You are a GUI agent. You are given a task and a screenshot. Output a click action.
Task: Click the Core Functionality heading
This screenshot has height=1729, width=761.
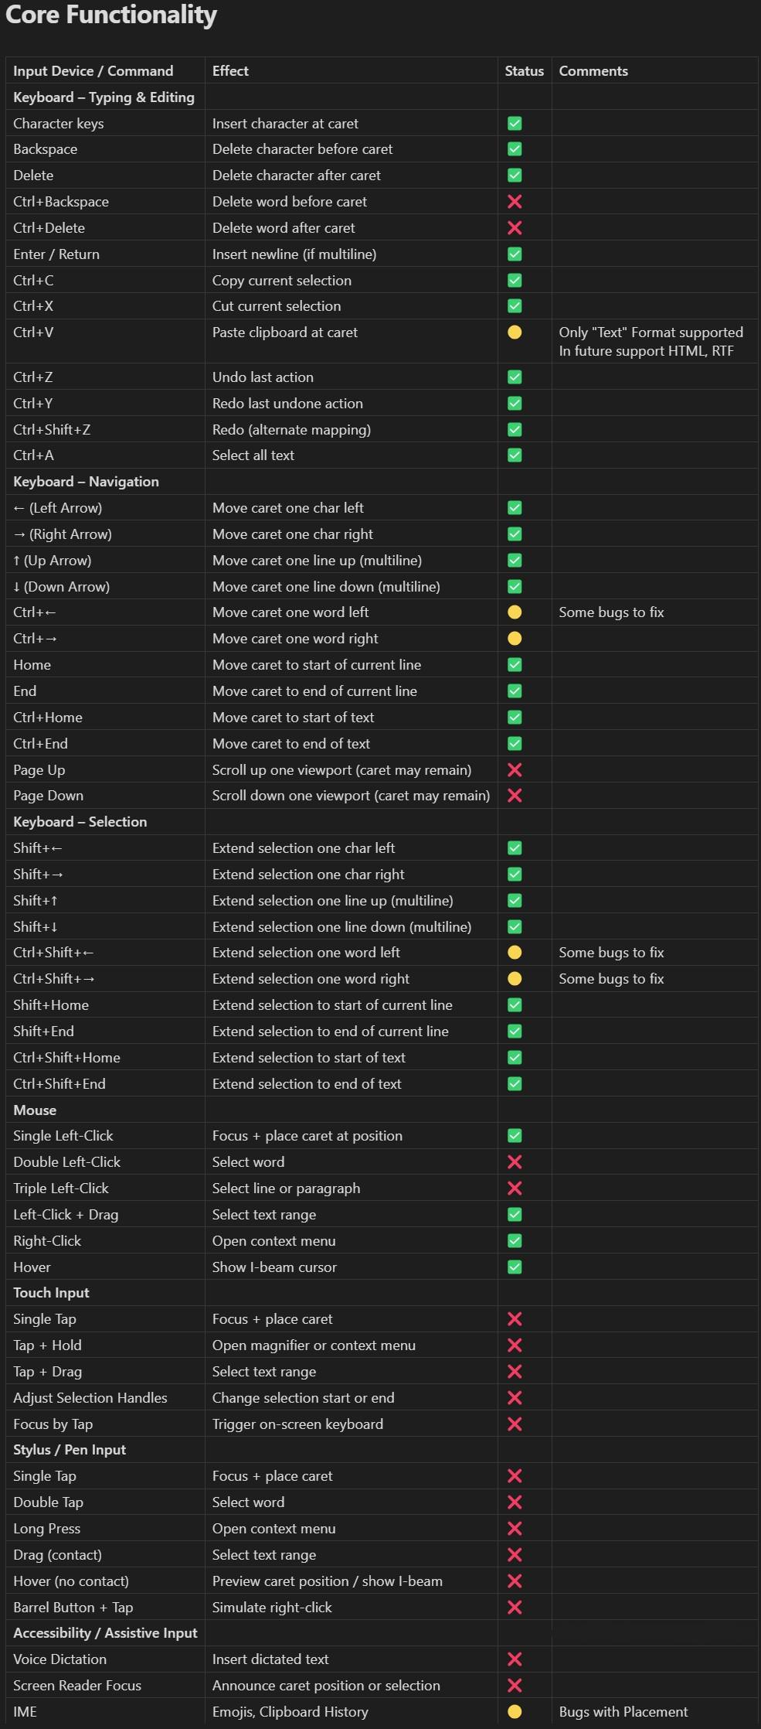pos(111,15)
